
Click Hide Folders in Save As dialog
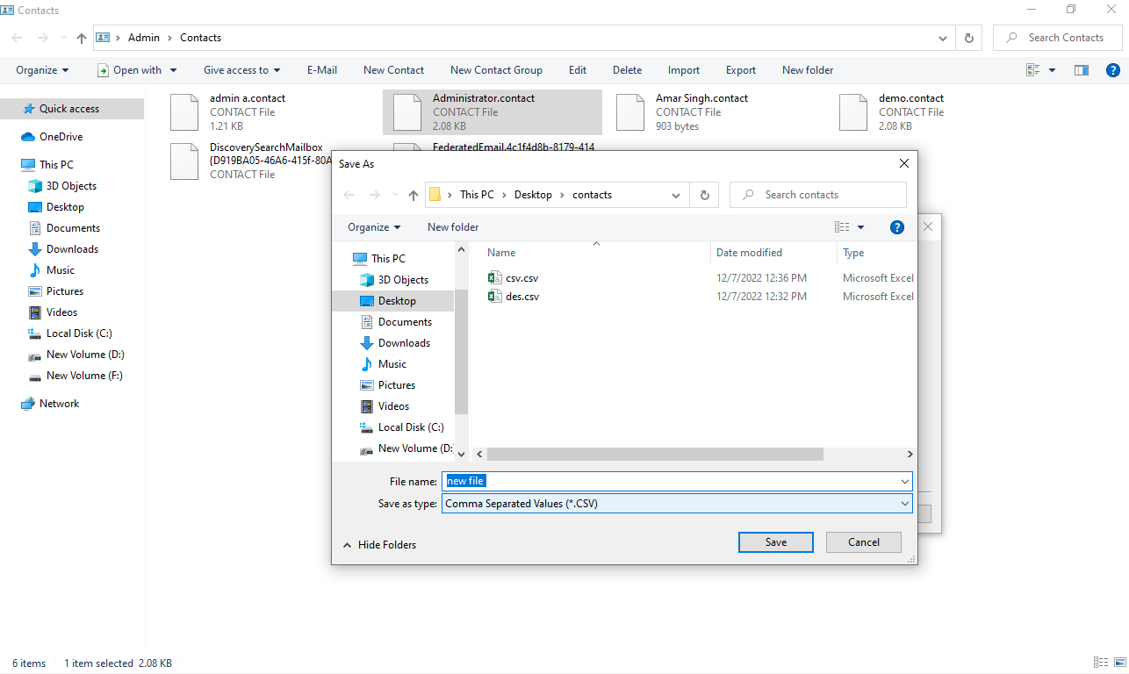tap(379, 545)
